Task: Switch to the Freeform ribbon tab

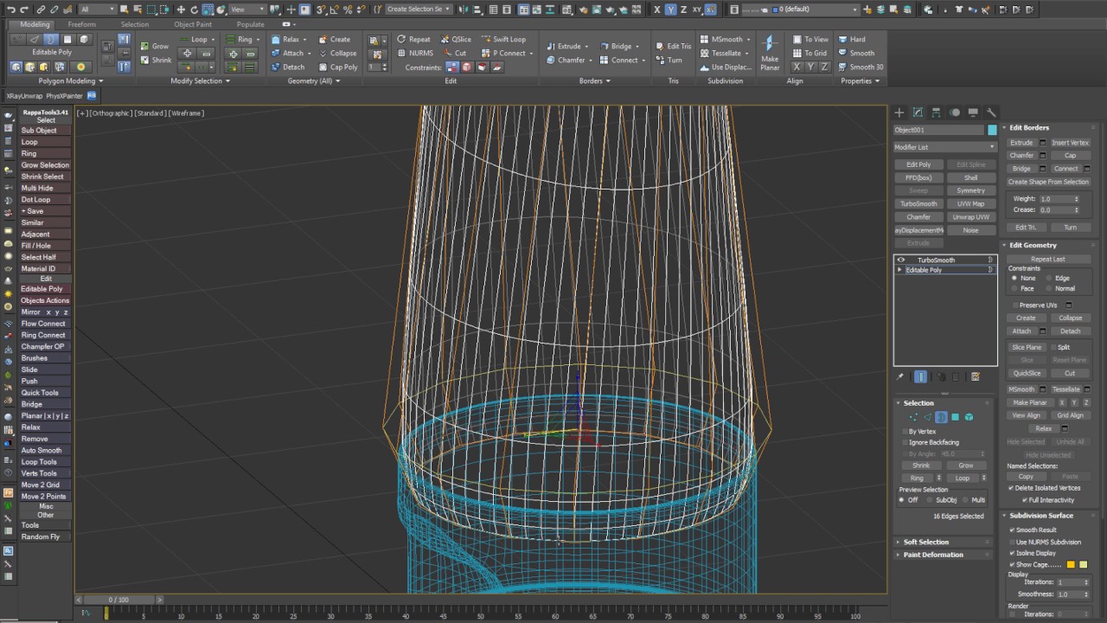Action: [81, 24]
